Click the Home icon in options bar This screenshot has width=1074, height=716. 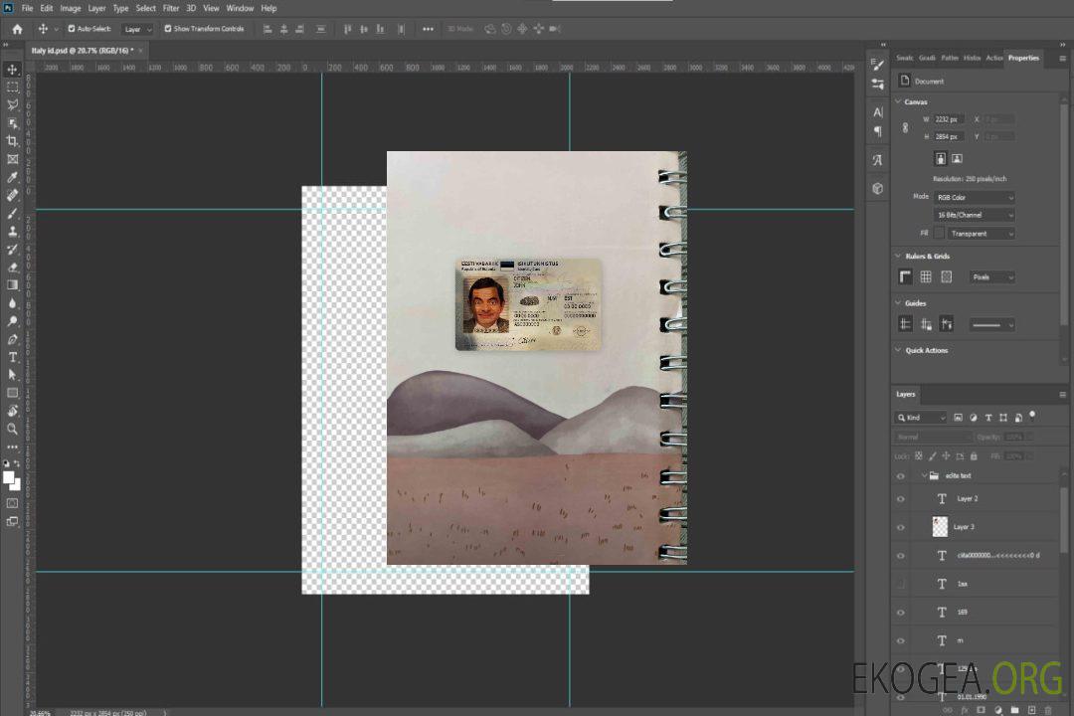coord(17,29)
